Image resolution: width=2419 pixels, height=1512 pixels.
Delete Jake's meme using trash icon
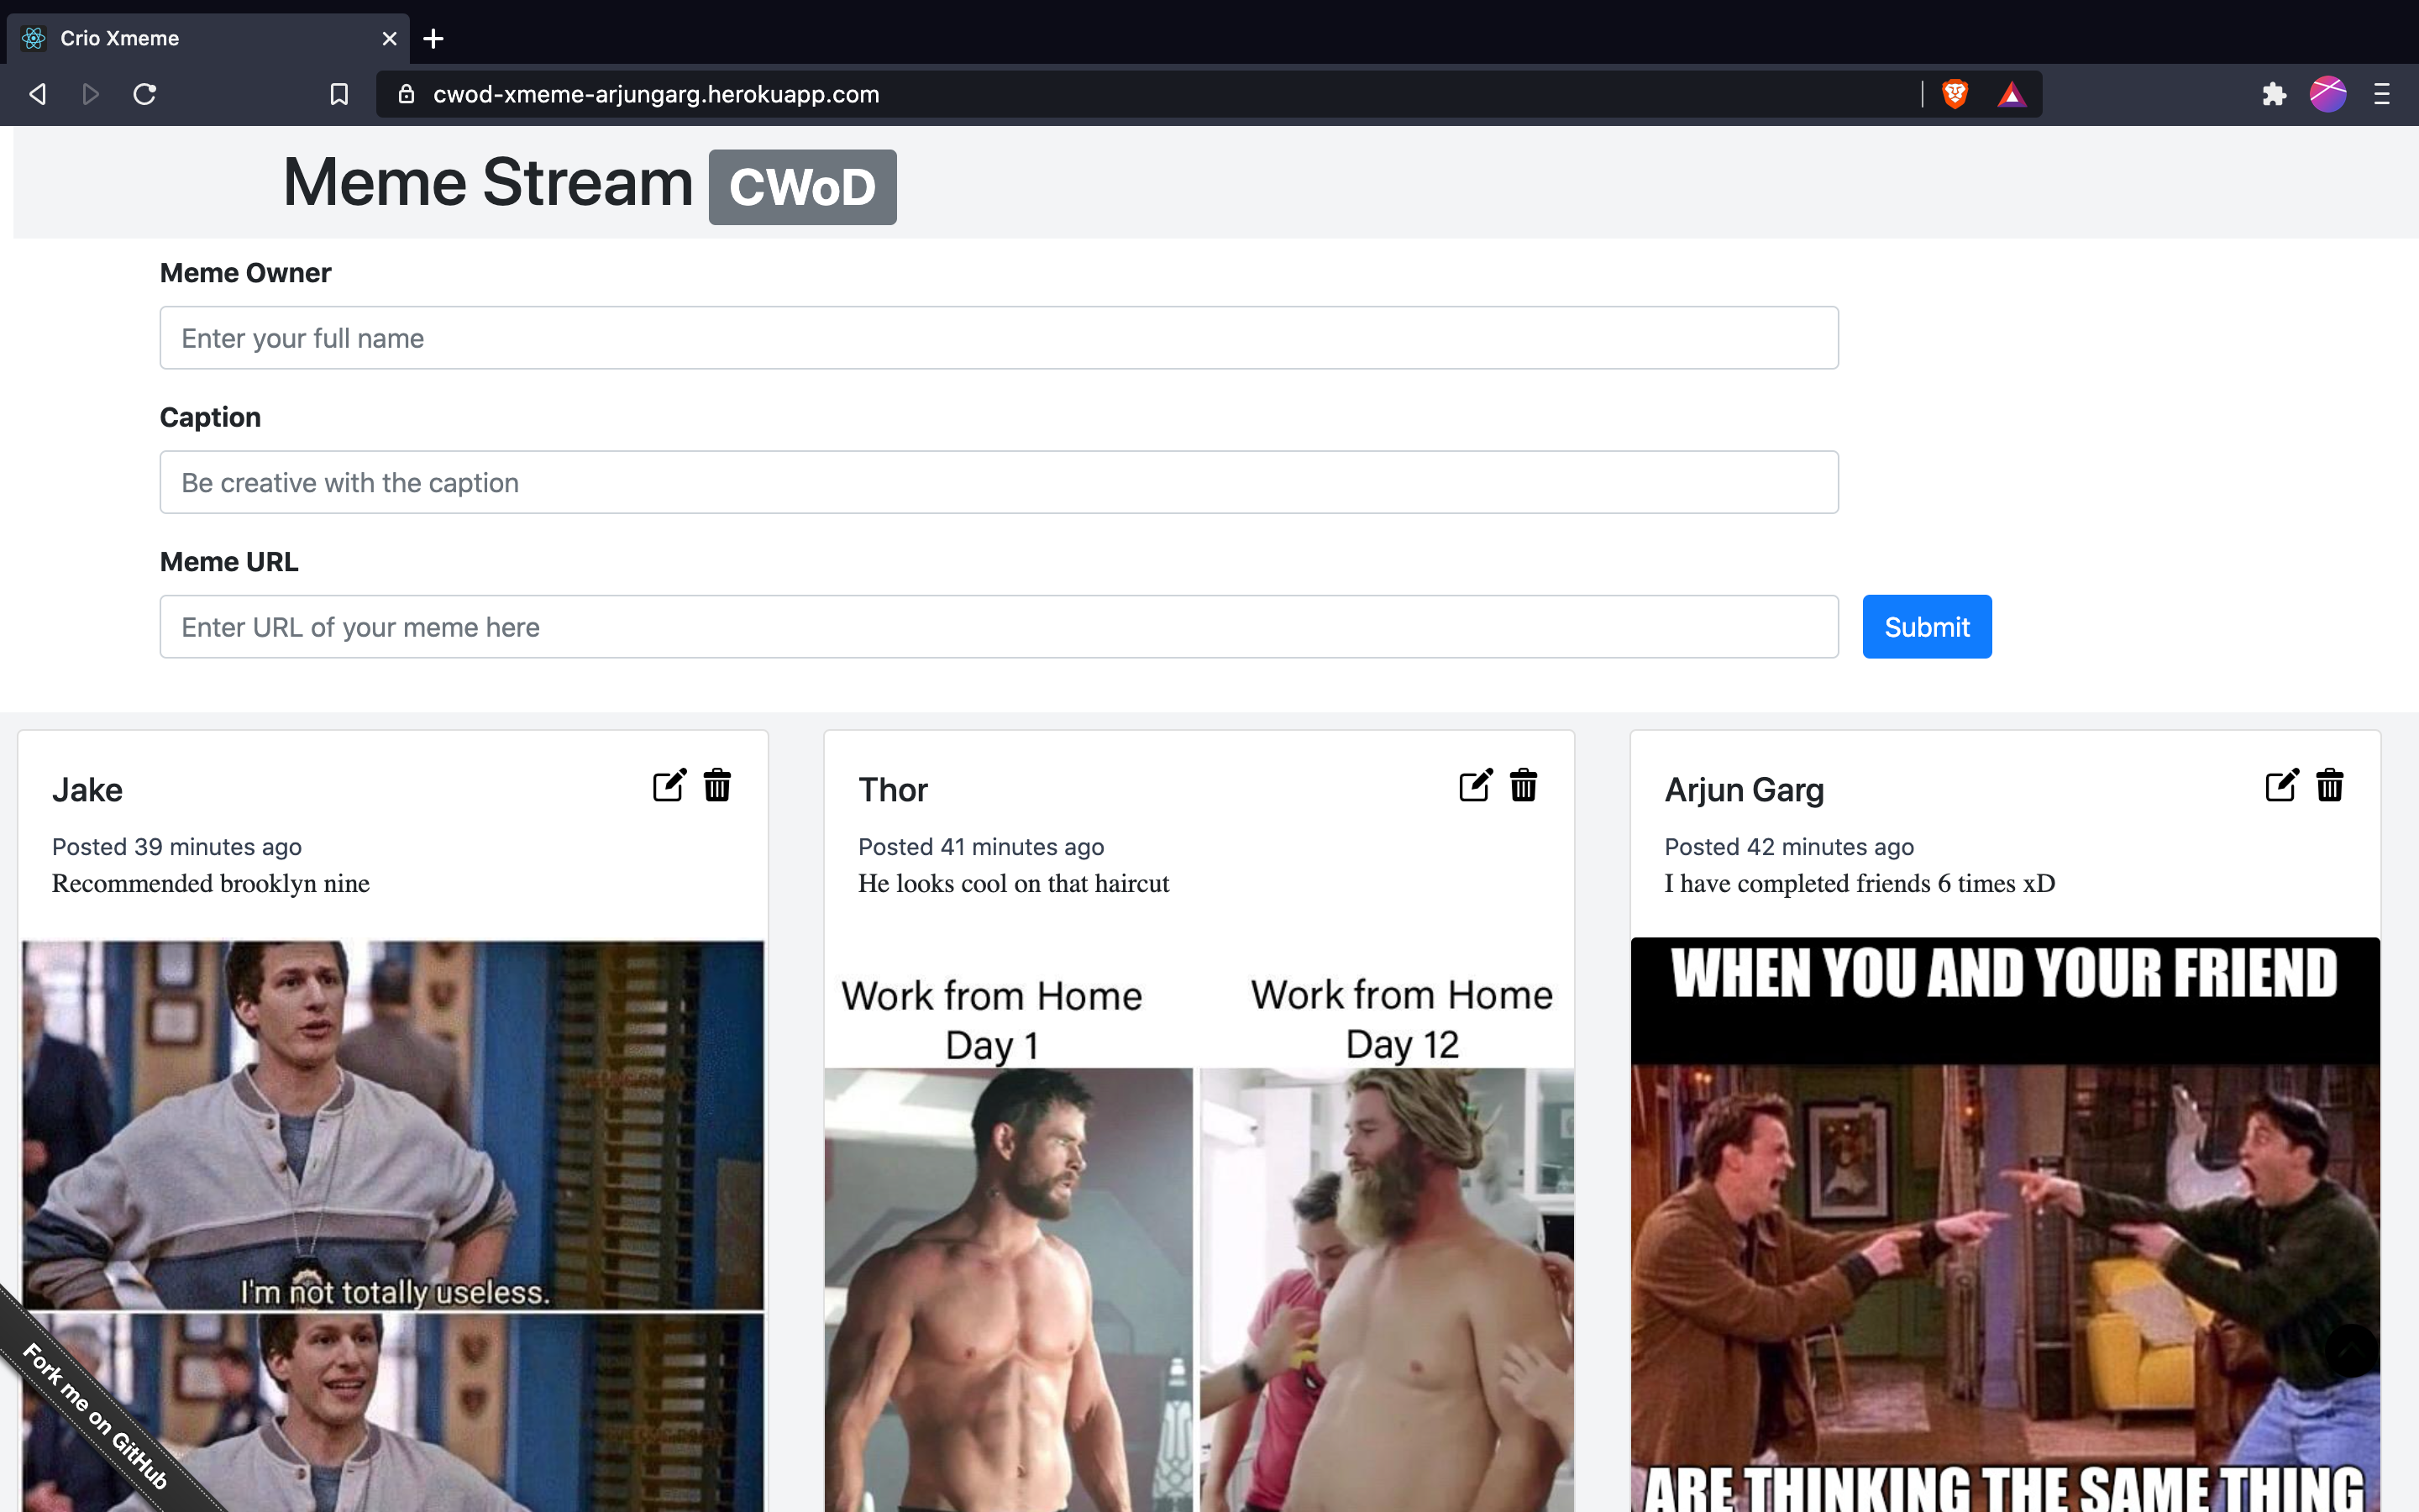(716, 786)
